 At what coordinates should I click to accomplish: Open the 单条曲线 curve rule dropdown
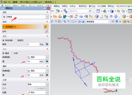(x=98, y=21)
